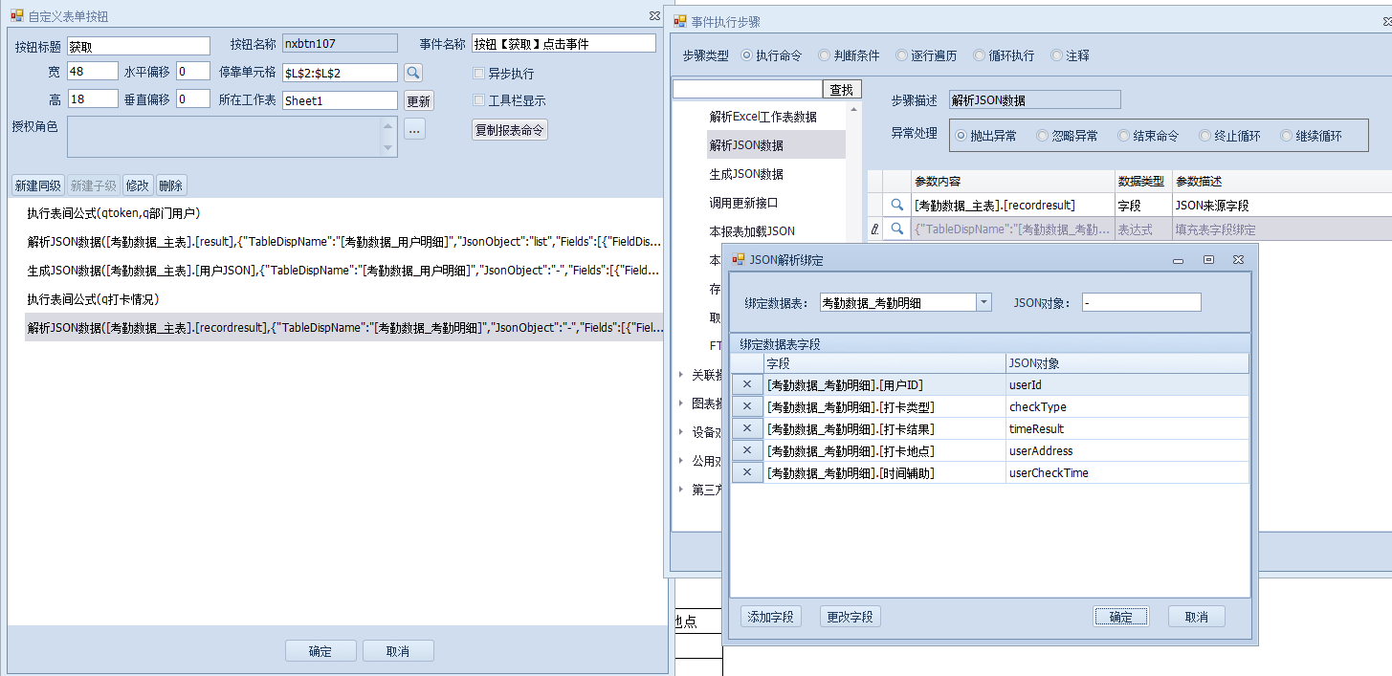The height and width of the screenshot is (676, 1392).
Task: Enable the 异步执行 checkbox
Action: [x=480, y=74]
